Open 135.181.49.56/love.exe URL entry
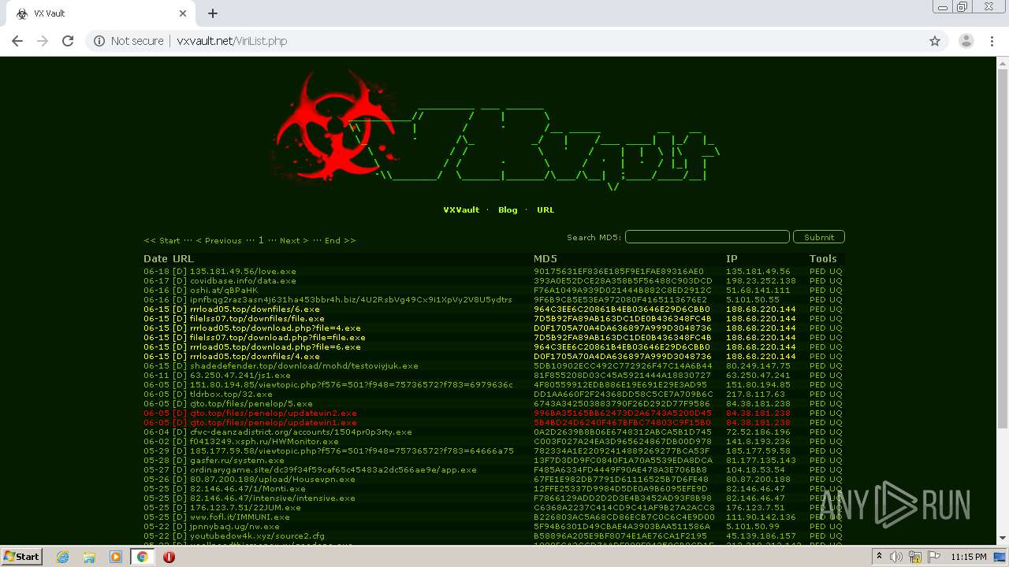The image size is (1009, 567). 243,271
